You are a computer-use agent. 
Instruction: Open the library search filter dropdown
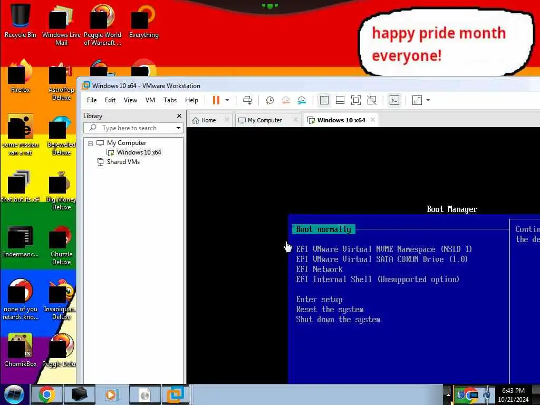[x=178, y=128]
